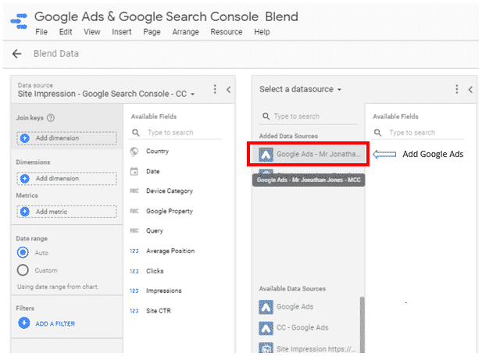Click the globe icon beside Country

[134, 152]
